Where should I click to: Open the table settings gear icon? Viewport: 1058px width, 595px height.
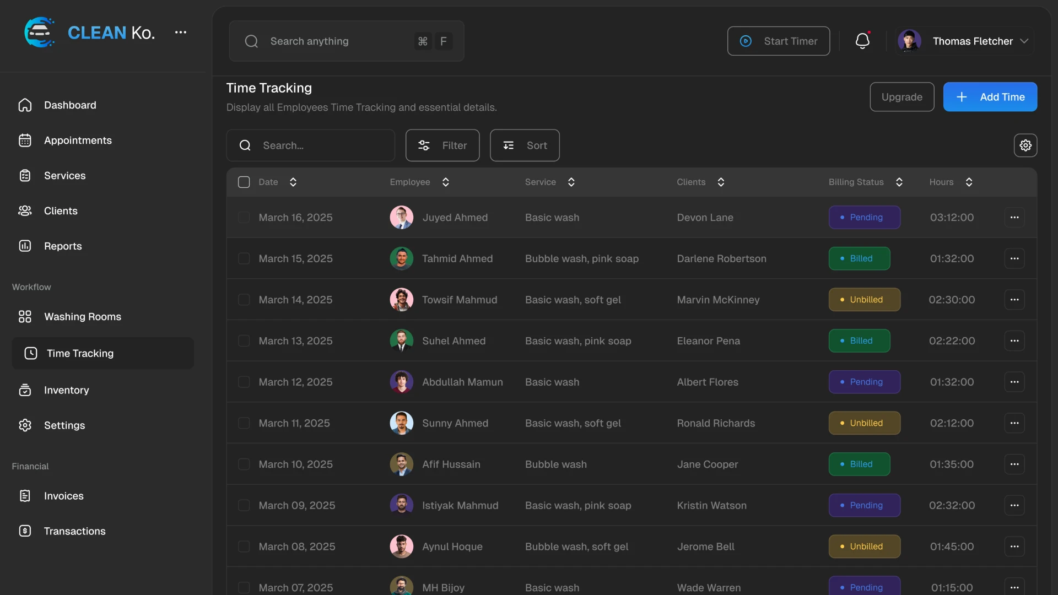[x=1025, y=145]
